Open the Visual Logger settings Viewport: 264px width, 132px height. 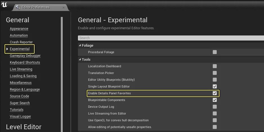pos(20,117)
